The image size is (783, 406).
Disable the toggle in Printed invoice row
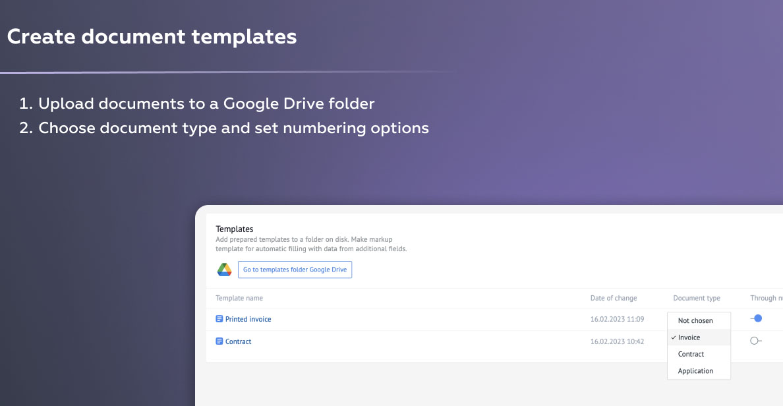(x=756, y=318)
